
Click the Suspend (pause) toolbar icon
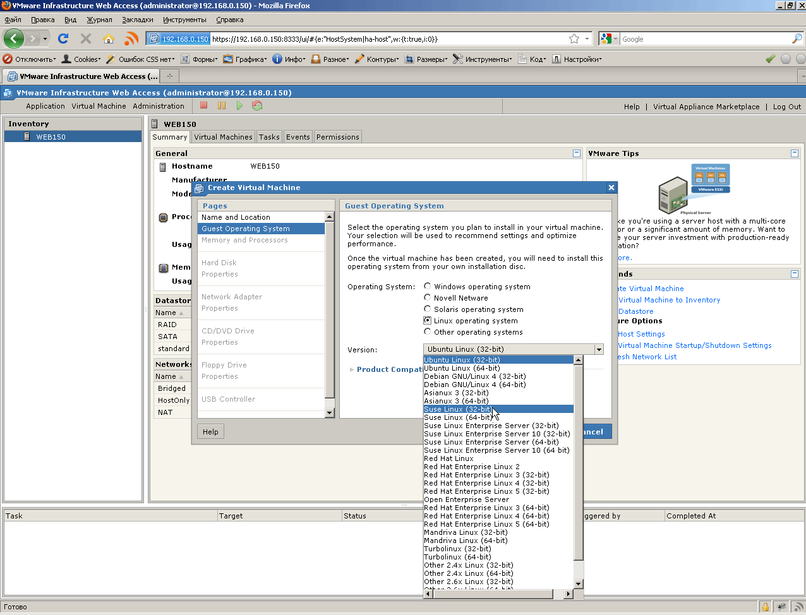click(x=222, y=105)
